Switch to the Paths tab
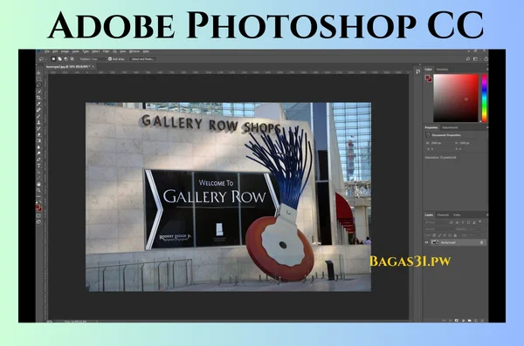The width and height of the screenshot is (524, 346). coord(457,215)
